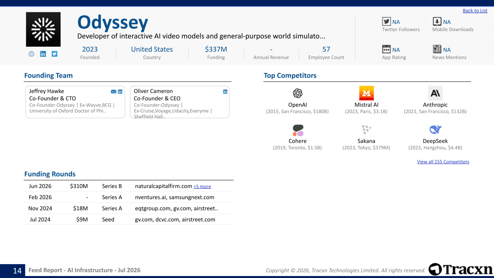Click the Twitter Followers bird icon
Image resolution: width=494 pixels, height=278 pixels.
pos(386,22)
